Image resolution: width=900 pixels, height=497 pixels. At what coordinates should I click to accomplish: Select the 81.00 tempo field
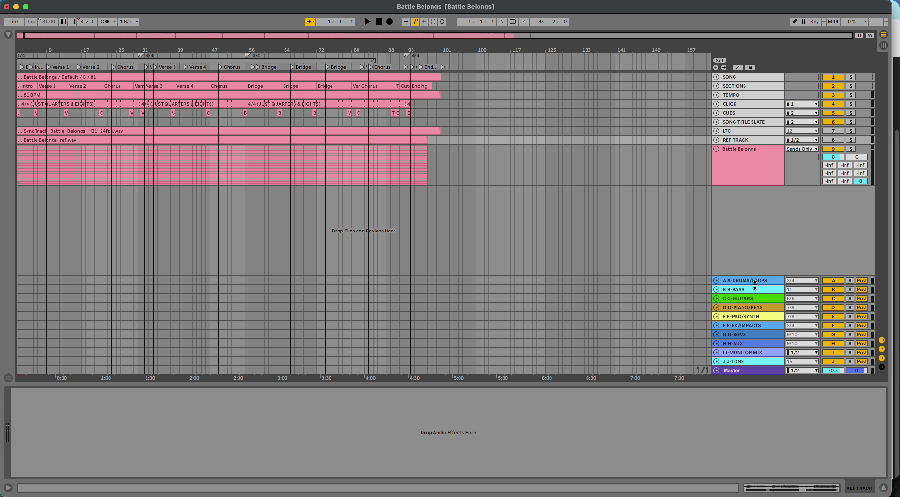coord(48,21)
